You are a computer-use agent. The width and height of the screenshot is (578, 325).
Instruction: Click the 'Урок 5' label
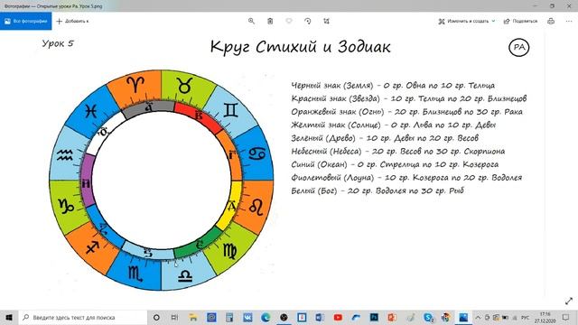tap(58, 43)
